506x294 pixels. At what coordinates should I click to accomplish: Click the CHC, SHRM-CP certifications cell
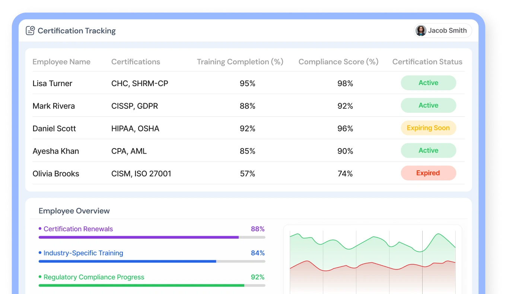pos(140,84)
